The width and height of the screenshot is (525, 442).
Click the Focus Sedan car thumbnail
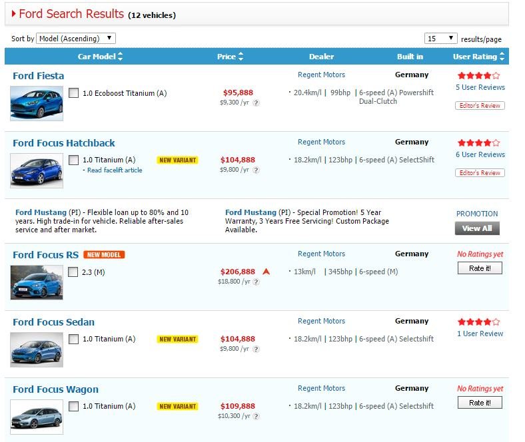coord(37,349)
